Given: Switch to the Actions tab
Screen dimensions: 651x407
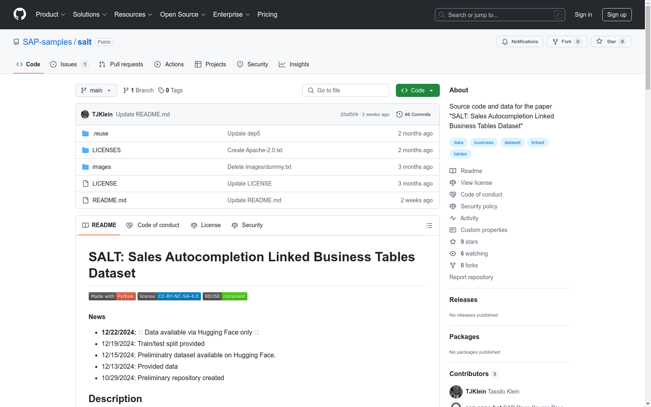Looking at the screenshot, I should 169,64.
